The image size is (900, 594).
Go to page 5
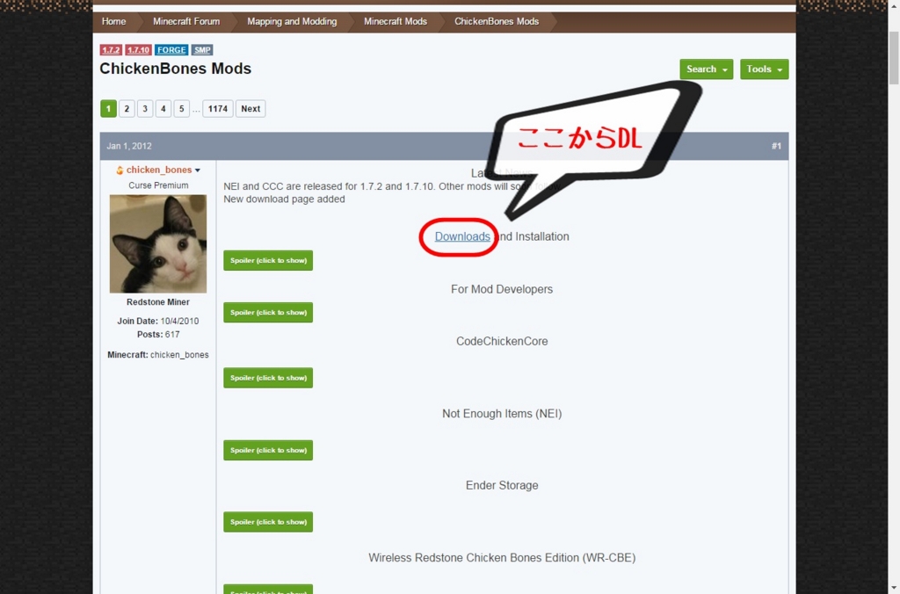click(181, 108)
